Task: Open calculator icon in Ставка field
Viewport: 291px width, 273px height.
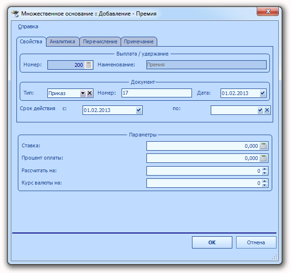Action: click(263, 146)
